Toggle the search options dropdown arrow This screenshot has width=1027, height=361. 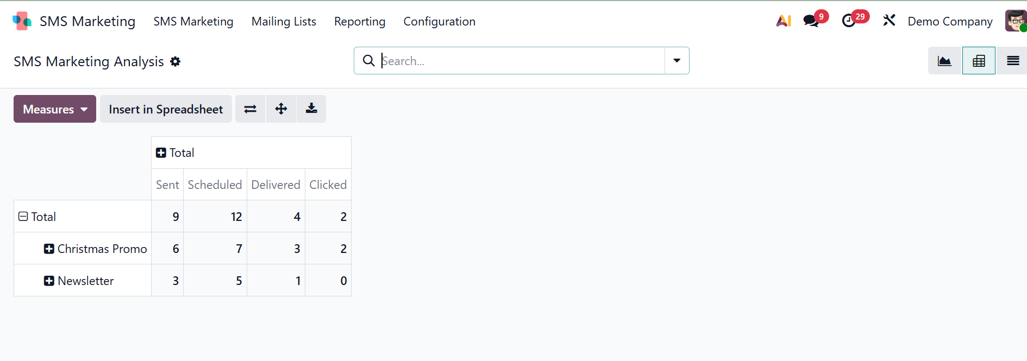point(677,61)
